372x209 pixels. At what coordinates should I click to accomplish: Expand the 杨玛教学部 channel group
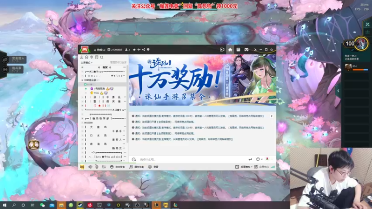tap(82, 118)
